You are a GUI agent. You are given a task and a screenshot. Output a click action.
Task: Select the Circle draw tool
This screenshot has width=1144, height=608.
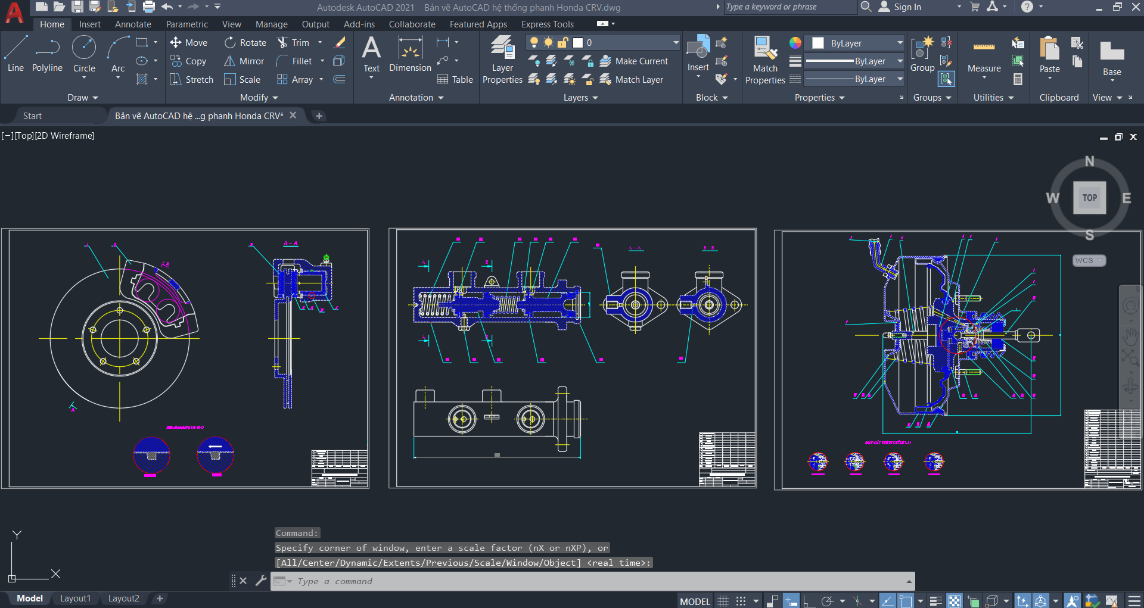[84, 55]
